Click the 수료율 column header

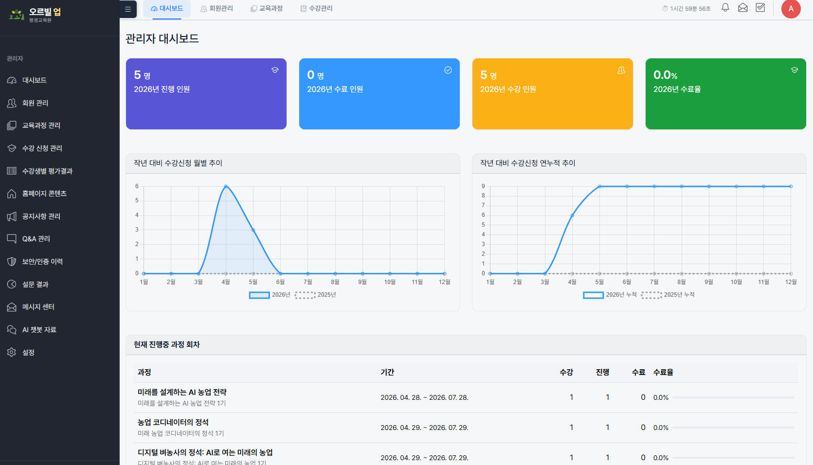663,372
